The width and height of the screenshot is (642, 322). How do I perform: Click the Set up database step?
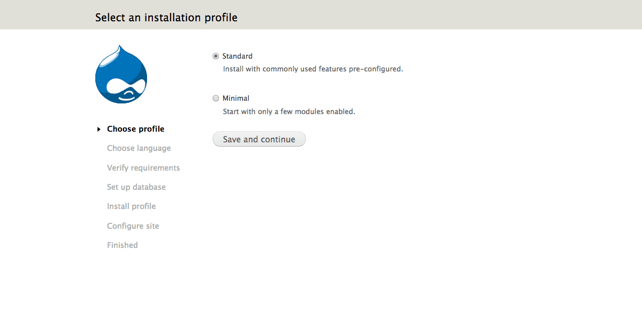click(136, 187)
